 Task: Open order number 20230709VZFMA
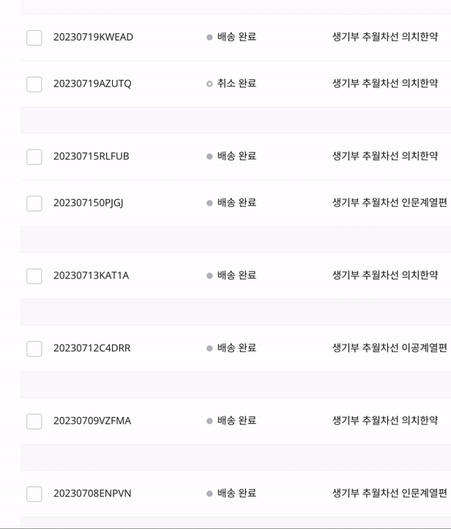point(92,421)
